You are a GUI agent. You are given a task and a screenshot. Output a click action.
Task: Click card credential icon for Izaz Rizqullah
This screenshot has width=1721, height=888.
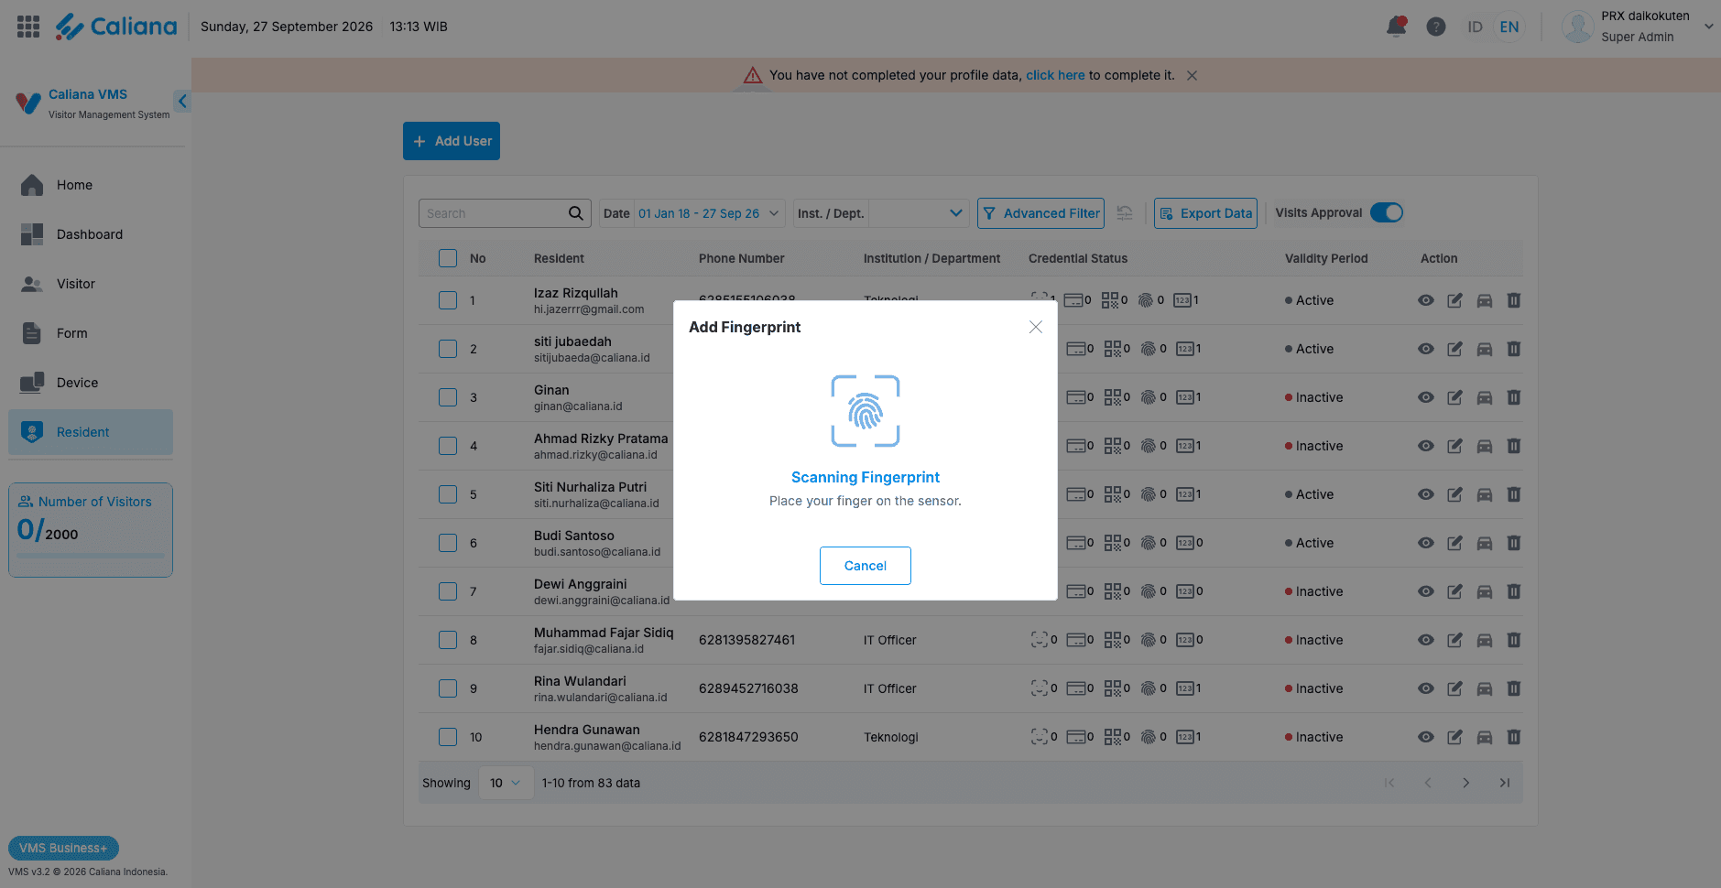pyautogui.click(x=1073, y=300)
